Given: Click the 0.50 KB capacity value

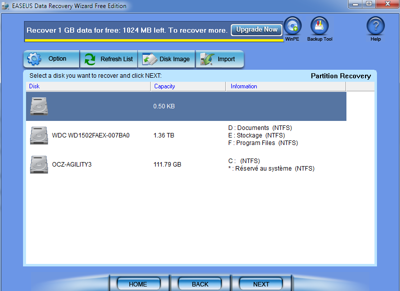Looking at the screenshot, I should click(164, 106).
